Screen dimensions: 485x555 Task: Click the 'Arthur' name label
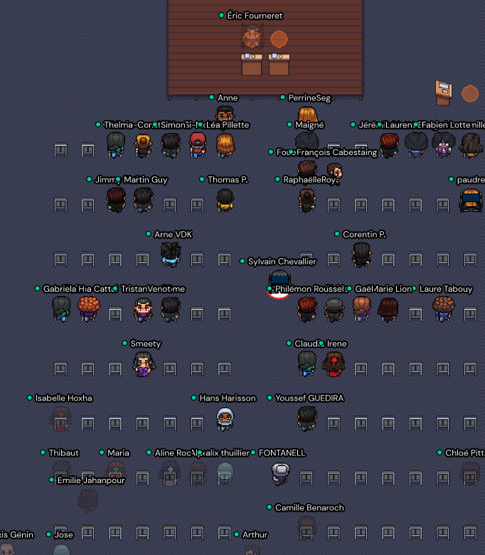coord(255,535)
